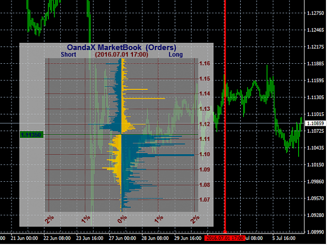Viewport: 327px width, 245px height.
Task: Click the 5 Jul 16:00 time label
Action: click(284, 238)
